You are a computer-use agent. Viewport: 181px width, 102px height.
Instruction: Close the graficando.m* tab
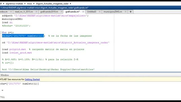(x=83, y=12)
